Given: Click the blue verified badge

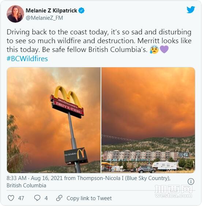Looking at the screenshot, I should (82, 11).
